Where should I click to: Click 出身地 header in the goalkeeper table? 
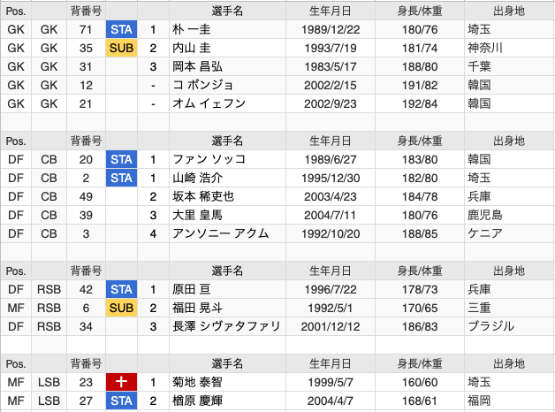[x=508, y=11]
